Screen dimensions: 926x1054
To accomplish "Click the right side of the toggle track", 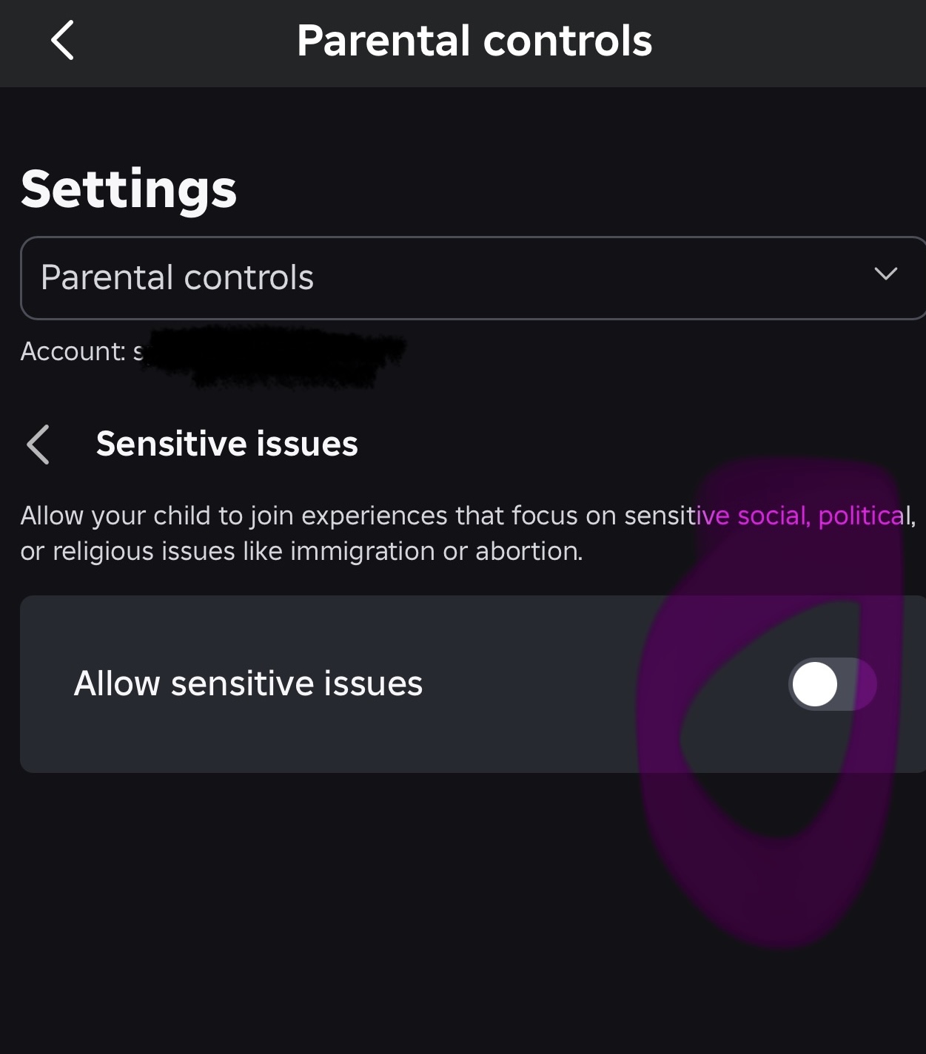I will (x=859, y=684).
